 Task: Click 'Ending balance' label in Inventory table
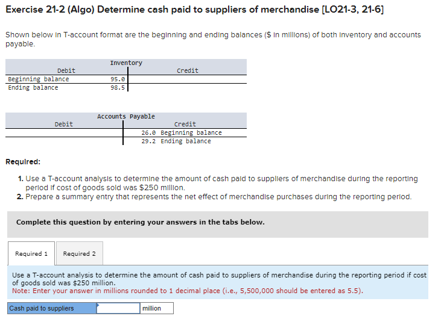tap(33, 88)
